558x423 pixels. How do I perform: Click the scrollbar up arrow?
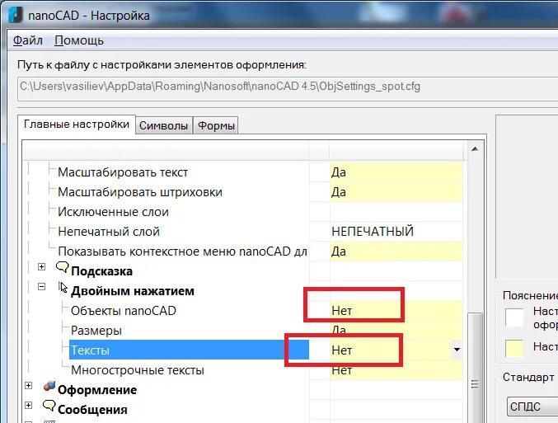pyautogui.click(x=475, y=148)
